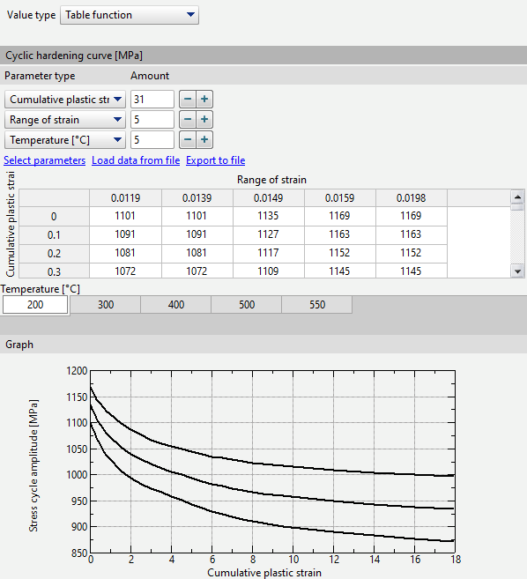Select the 200 temperature tab
This screenshot has height=579, width=527.
coord(35,305)
